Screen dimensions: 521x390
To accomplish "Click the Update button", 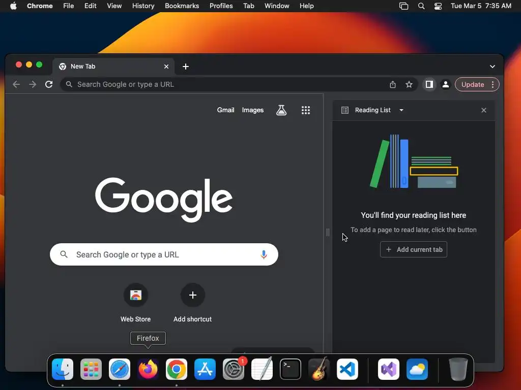I will [x=473, y=85].
